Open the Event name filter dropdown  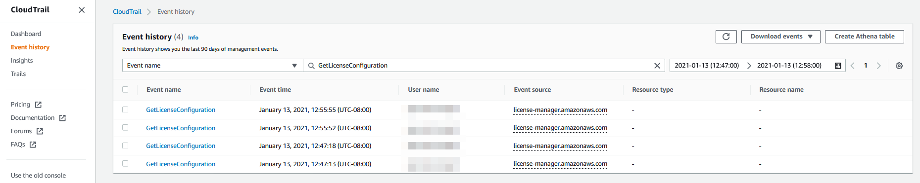coord(212,66)
